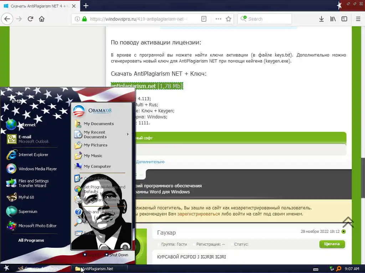Screen dimensions: 365x273
Task: Open My Documents folder
Action: click(x=94, y=124)
